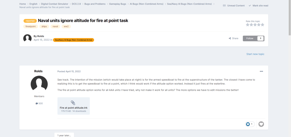Click the paperclip attachment icon

point(73,103)
